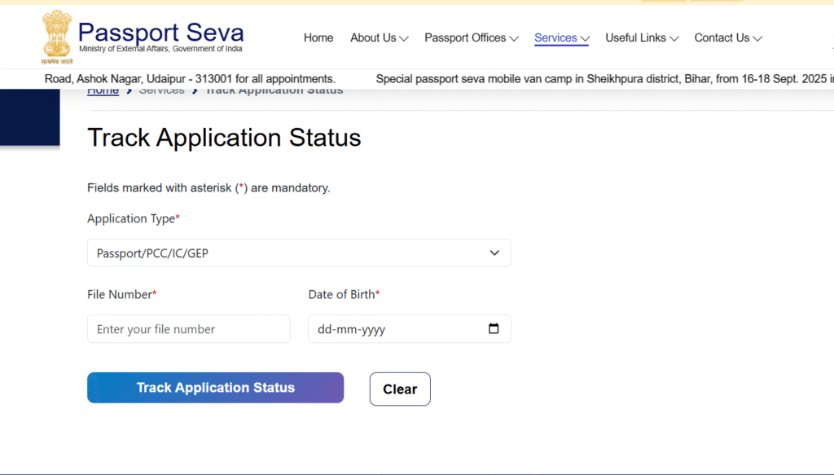Click the Passport Seva site title

click(x=160, y=33)
